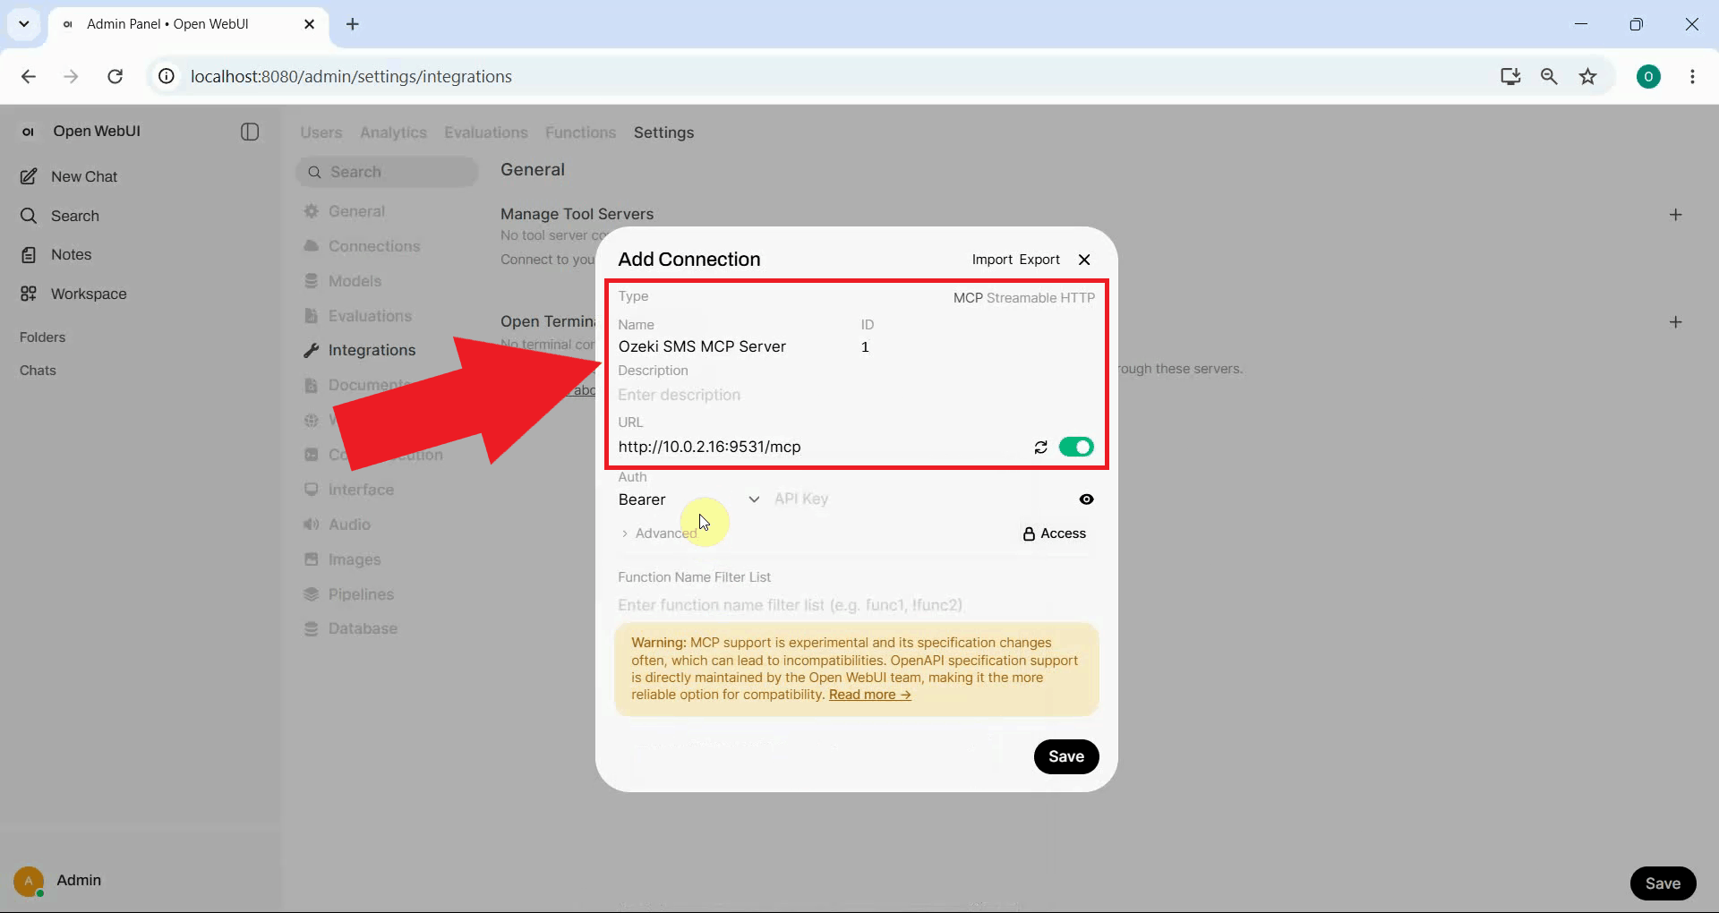Open Pipelines settings section

point(349,594)
